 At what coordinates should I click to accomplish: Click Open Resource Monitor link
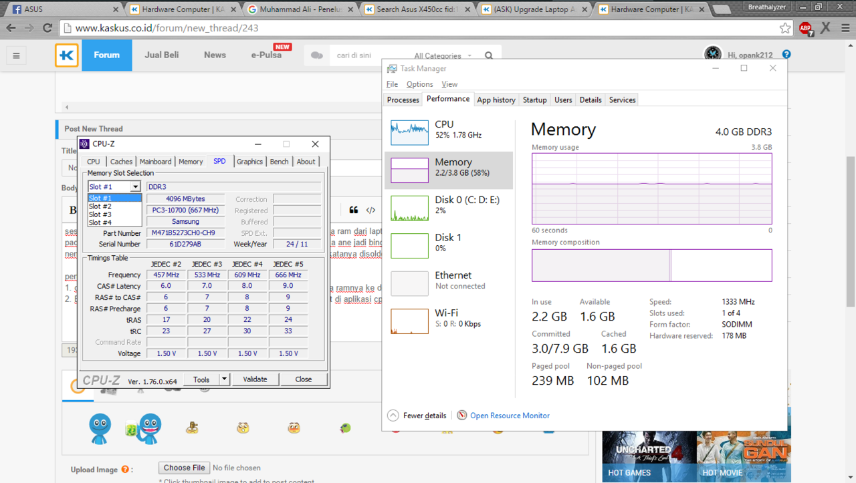pyautogui.click(x=510, y=416)
